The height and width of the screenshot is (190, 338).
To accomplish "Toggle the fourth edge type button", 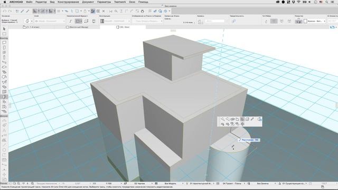I will click(x=289, y=21).
